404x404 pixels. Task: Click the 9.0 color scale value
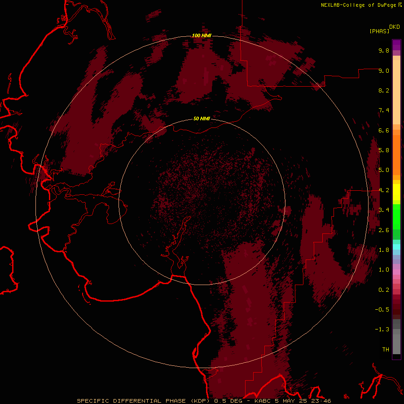tap(384, 70)
